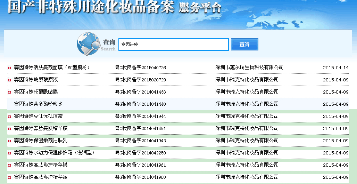The image size is (357, 184).
Task: Select filing number 粤G妆网备字2015040726
Action: coord(141,67)
